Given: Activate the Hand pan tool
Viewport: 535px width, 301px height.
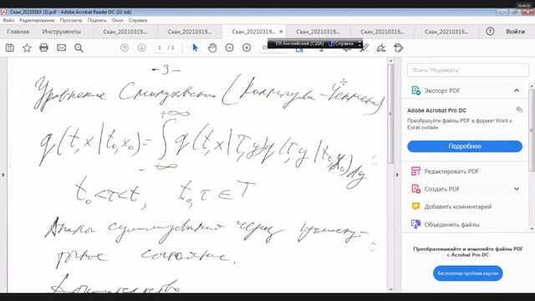Looking at the screenshot, I should [x=212, y=48].
